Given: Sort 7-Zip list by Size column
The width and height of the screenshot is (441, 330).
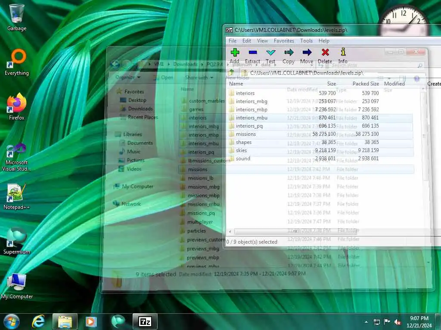Looking at the screenshot, I should pos(332,84).
